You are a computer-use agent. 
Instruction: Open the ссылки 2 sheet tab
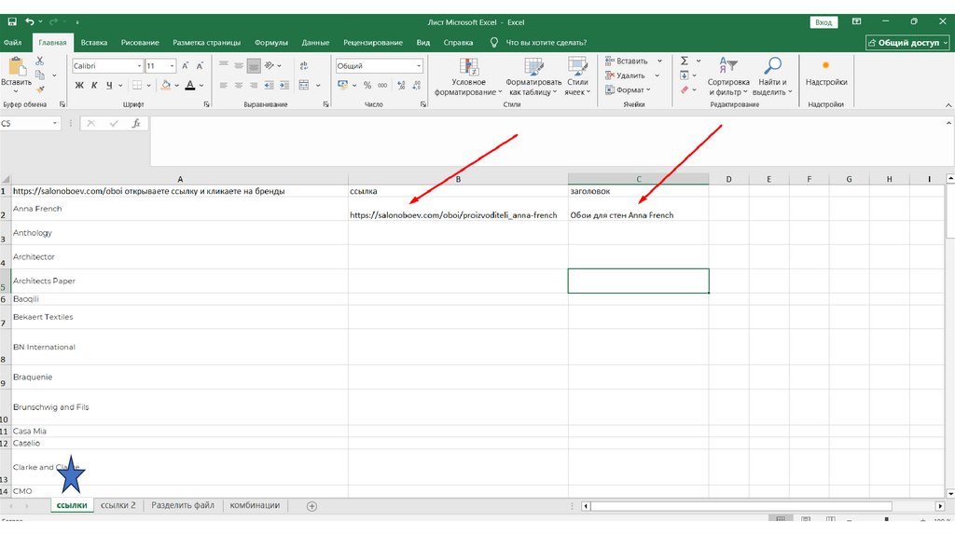(118, 505)
